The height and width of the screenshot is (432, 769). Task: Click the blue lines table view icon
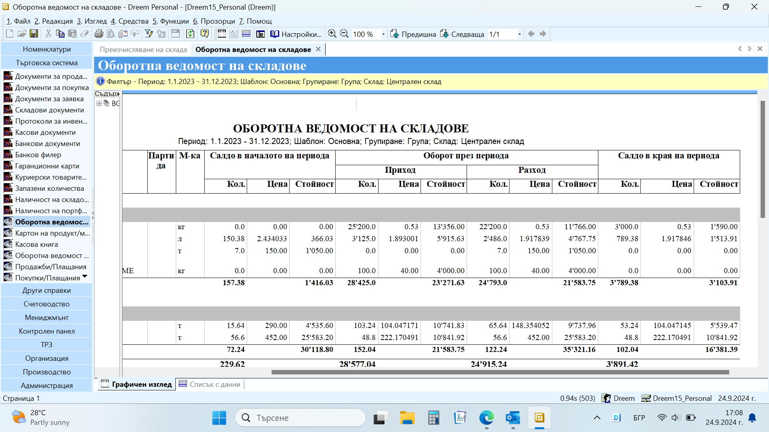[246, 34]
